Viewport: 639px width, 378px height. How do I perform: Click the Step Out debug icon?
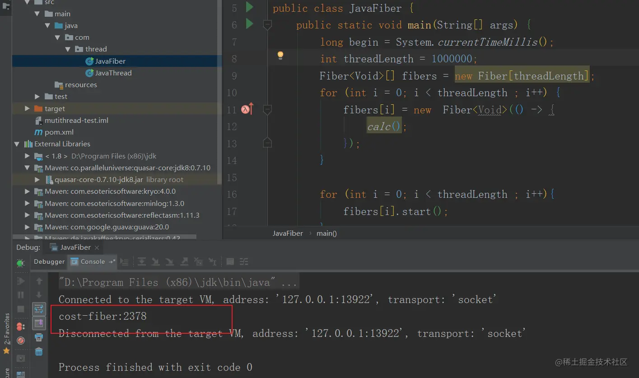coord(184,261)
